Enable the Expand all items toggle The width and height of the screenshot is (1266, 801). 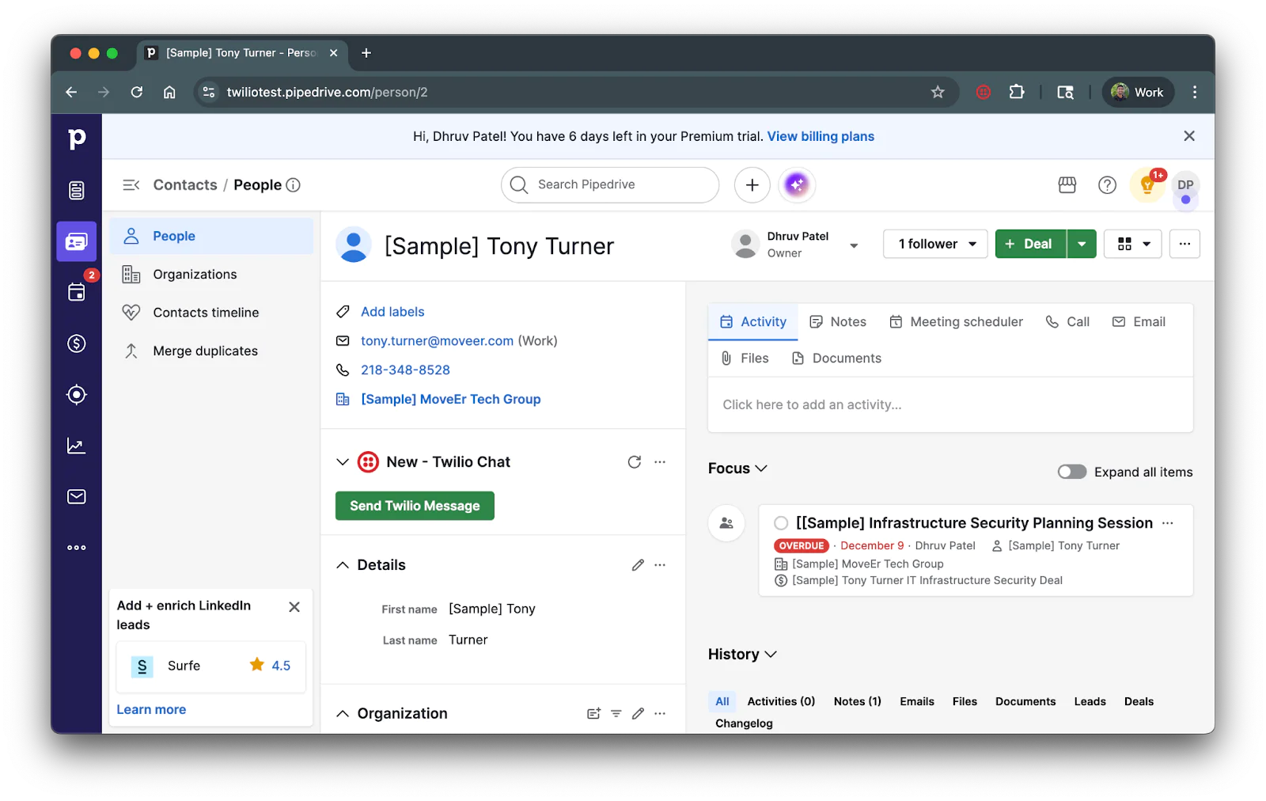pyautogui.click(x=1071, y=471)
